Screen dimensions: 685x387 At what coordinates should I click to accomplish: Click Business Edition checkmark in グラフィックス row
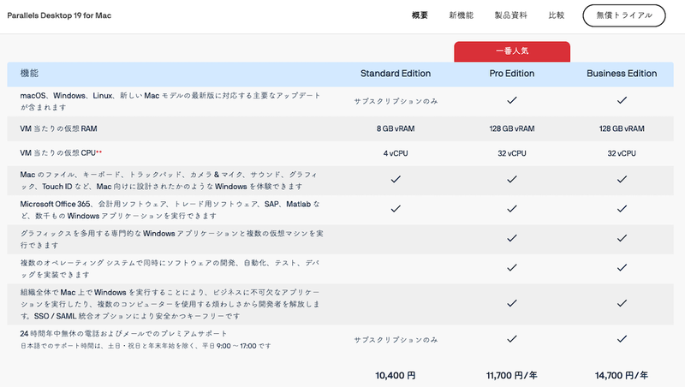tap(622, 238)
